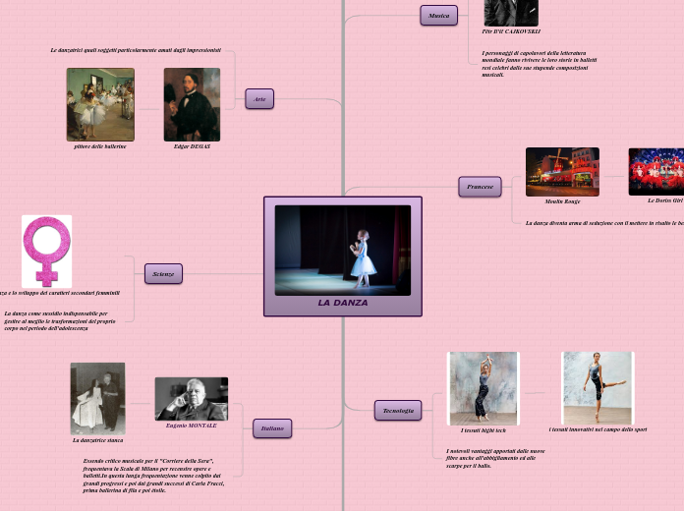Click the central LA DANZA node
The image size is (684, 511).
343,256
